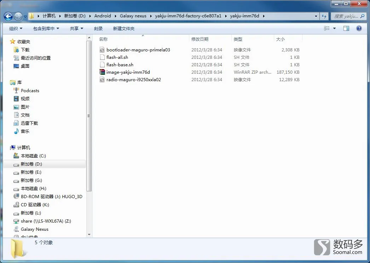370x263 pixels.
Task: Click the 库 libraries icon
Action: [12, 82]
